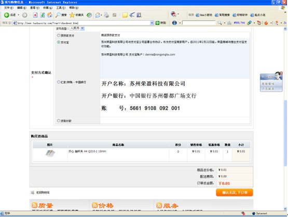Viewport: 288px width, 217px height.
Task: Click the research book toolbar icon
Action: click(x=139, y=15)
